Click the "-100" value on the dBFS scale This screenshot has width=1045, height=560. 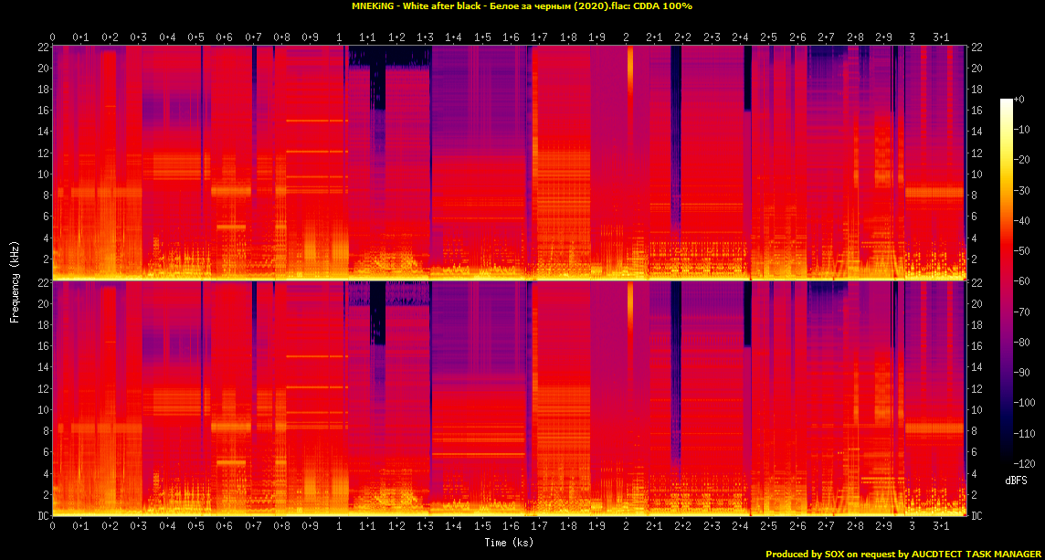tap(1022, 402)
